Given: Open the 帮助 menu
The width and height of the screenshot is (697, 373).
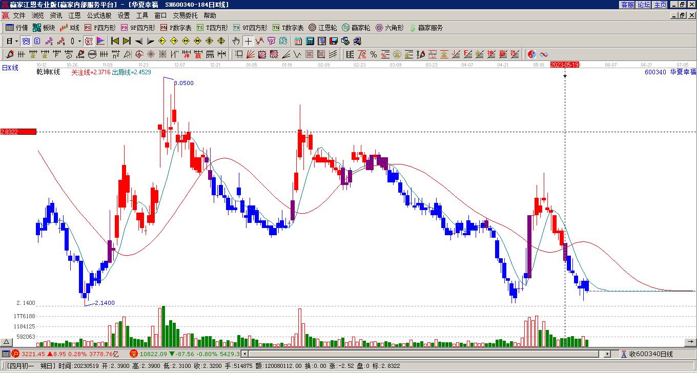Looking at the screenshot, I should point(210,15).
